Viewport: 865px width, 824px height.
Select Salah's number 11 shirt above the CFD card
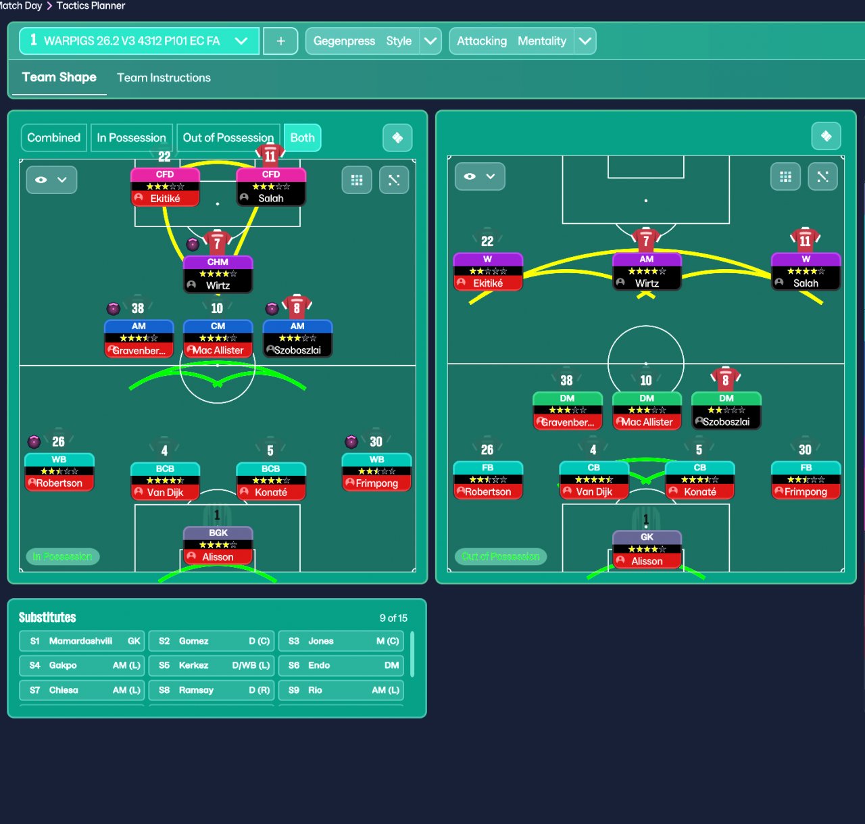[x=270, y=155]
